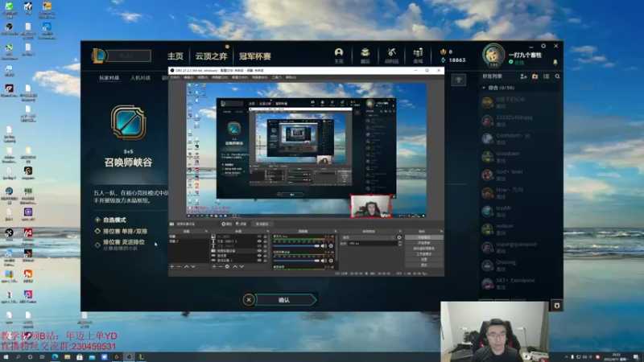Click the X cancel button beside 确认
This screenshot has height=362, width=644.
[x=249, y=300]
